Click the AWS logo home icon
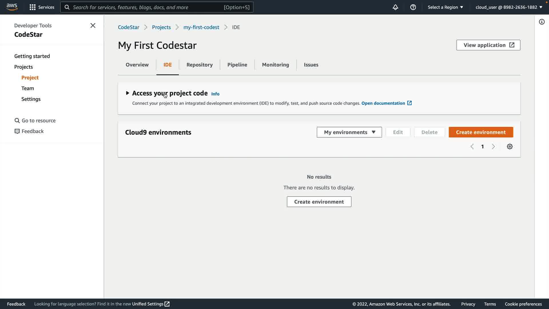Viewport: 549px width, 309px height. click(12, 7)
